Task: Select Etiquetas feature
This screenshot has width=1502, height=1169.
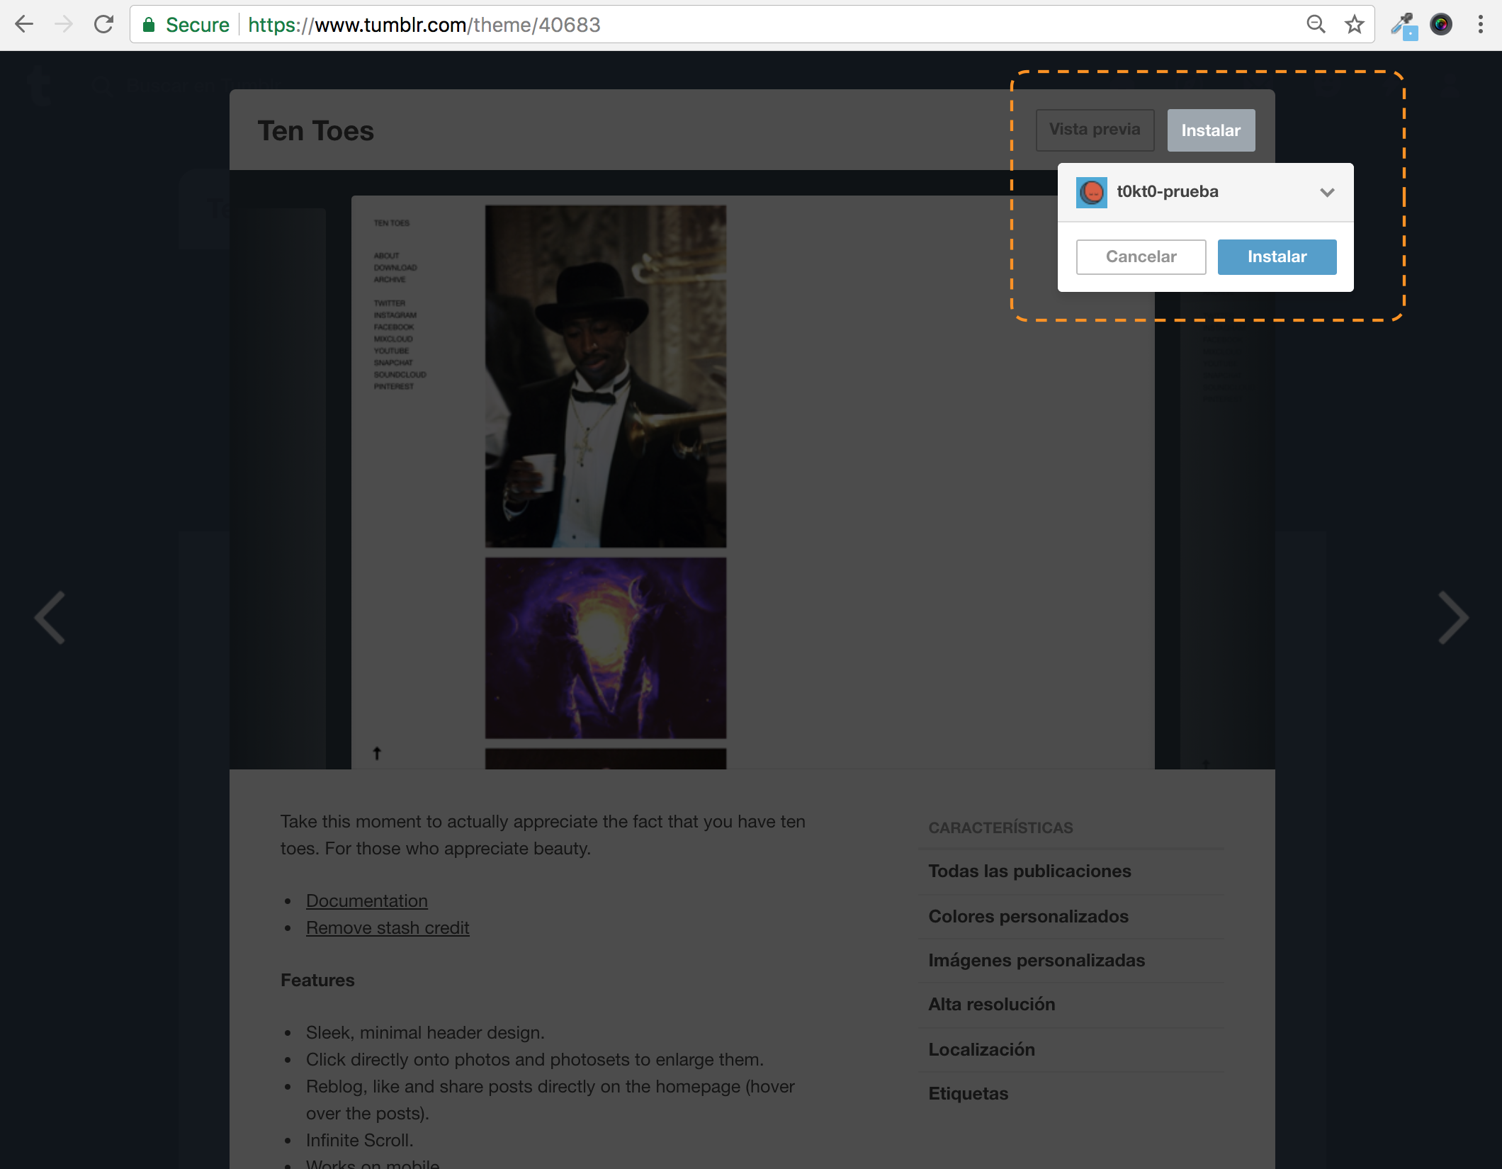Action: tap(968, 1093)
